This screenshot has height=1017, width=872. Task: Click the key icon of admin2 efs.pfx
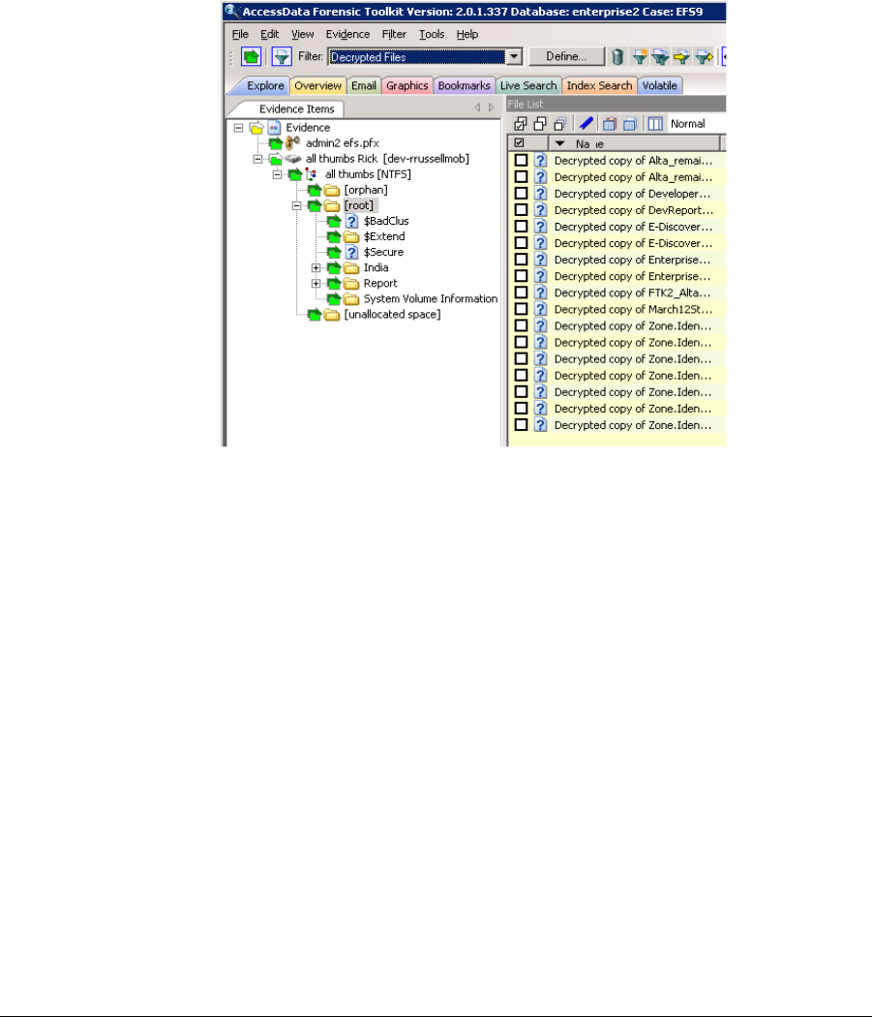coord(293,142)
